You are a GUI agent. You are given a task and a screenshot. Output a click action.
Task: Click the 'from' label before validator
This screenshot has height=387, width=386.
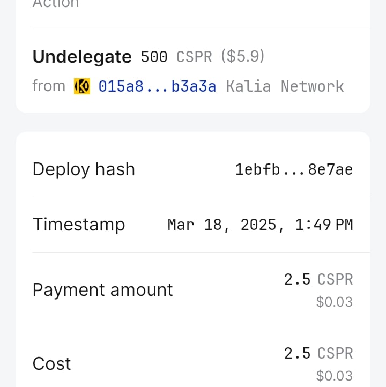click(49, 86)
